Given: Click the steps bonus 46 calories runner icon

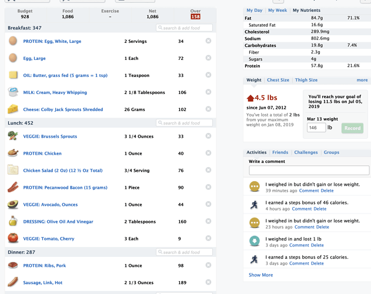Looking at the screenshot, I should click(255, 205).
